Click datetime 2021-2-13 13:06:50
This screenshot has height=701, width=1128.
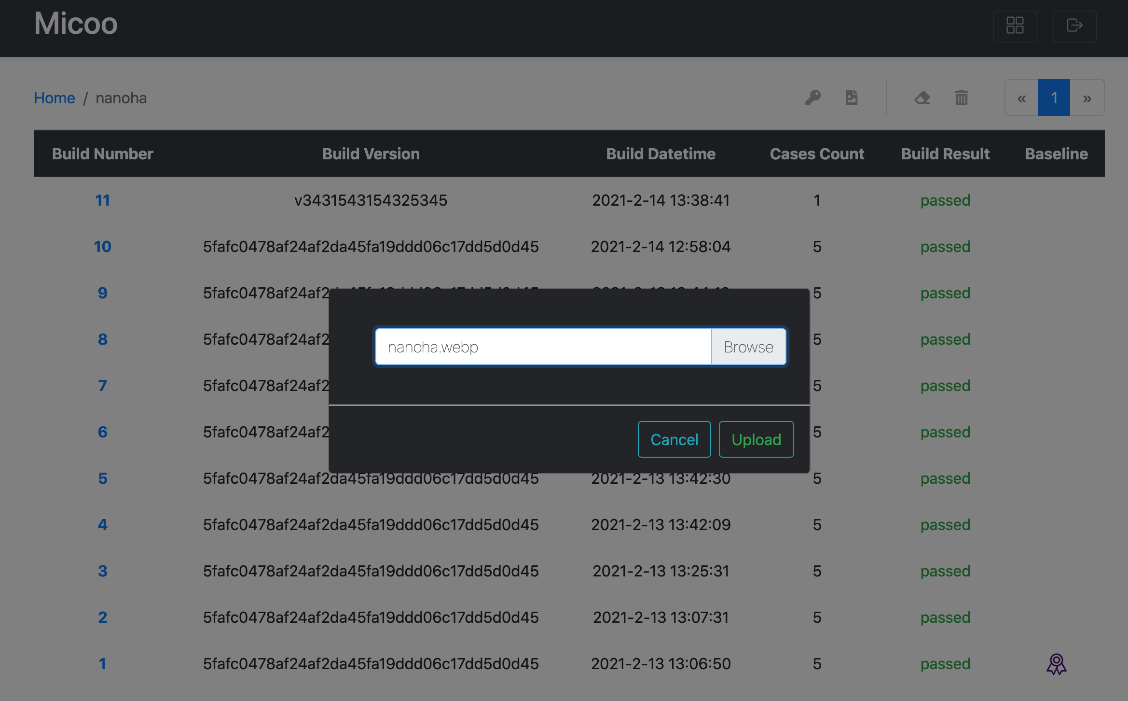[x=661, y=664]
